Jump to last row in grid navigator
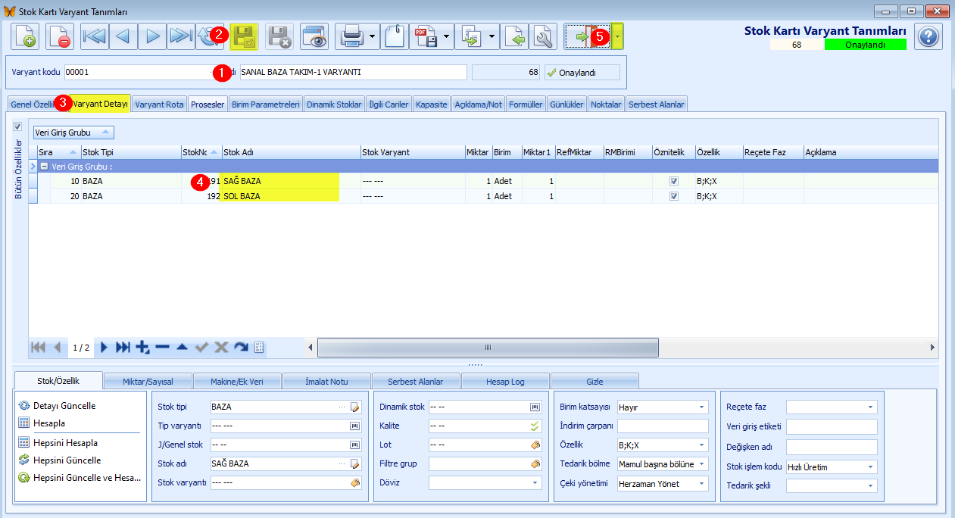Viewport: 955px width, 518px height. pyautogui.click(x=123, y=347)
